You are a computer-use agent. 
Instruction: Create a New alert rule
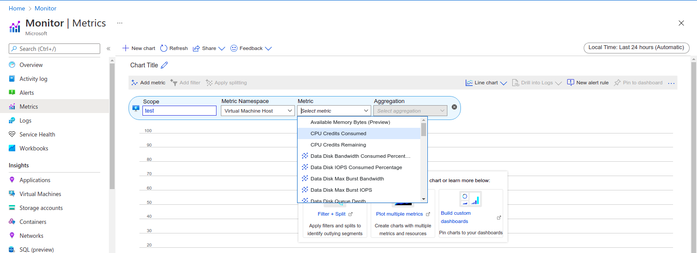point(588,83)
